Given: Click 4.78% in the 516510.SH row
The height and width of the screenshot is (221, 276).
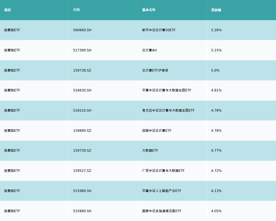Looking at the screenshot, I should pyautogui.click(x=216, y=110).
